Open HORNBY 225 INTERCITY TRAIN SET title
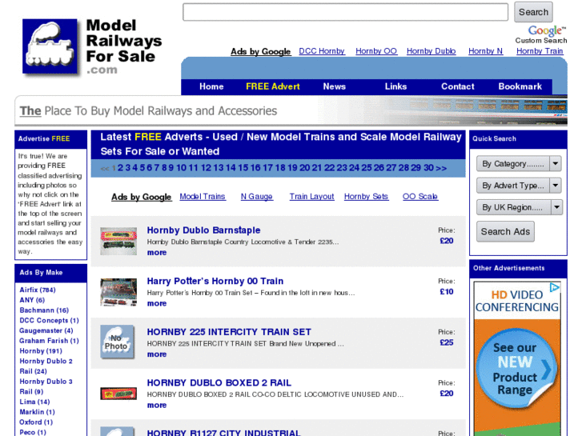Viewport: 582px width, 436px height. coord(229,332)
